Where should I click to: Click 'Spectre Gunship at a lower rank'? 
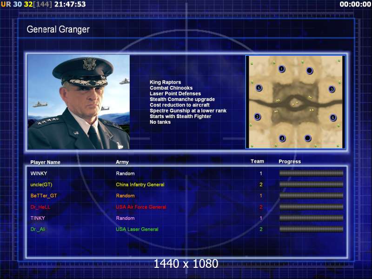tap(188, 111)
